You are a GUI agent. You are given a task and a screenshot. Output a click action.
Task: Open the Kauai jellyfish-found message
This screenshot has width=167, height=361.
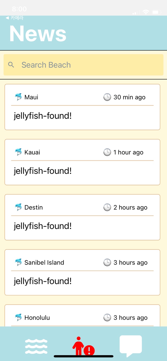[43, 171]
